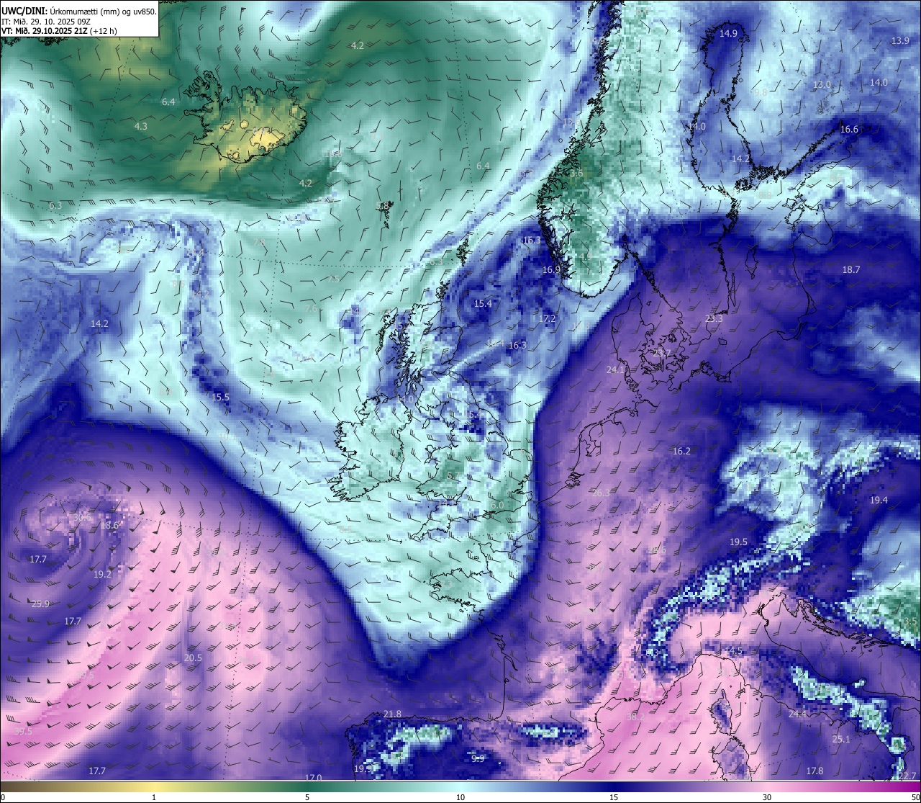Click the 30 tick on the color scale
The height and width of the screenshot is (803, 921).
(x=767, y=797)
